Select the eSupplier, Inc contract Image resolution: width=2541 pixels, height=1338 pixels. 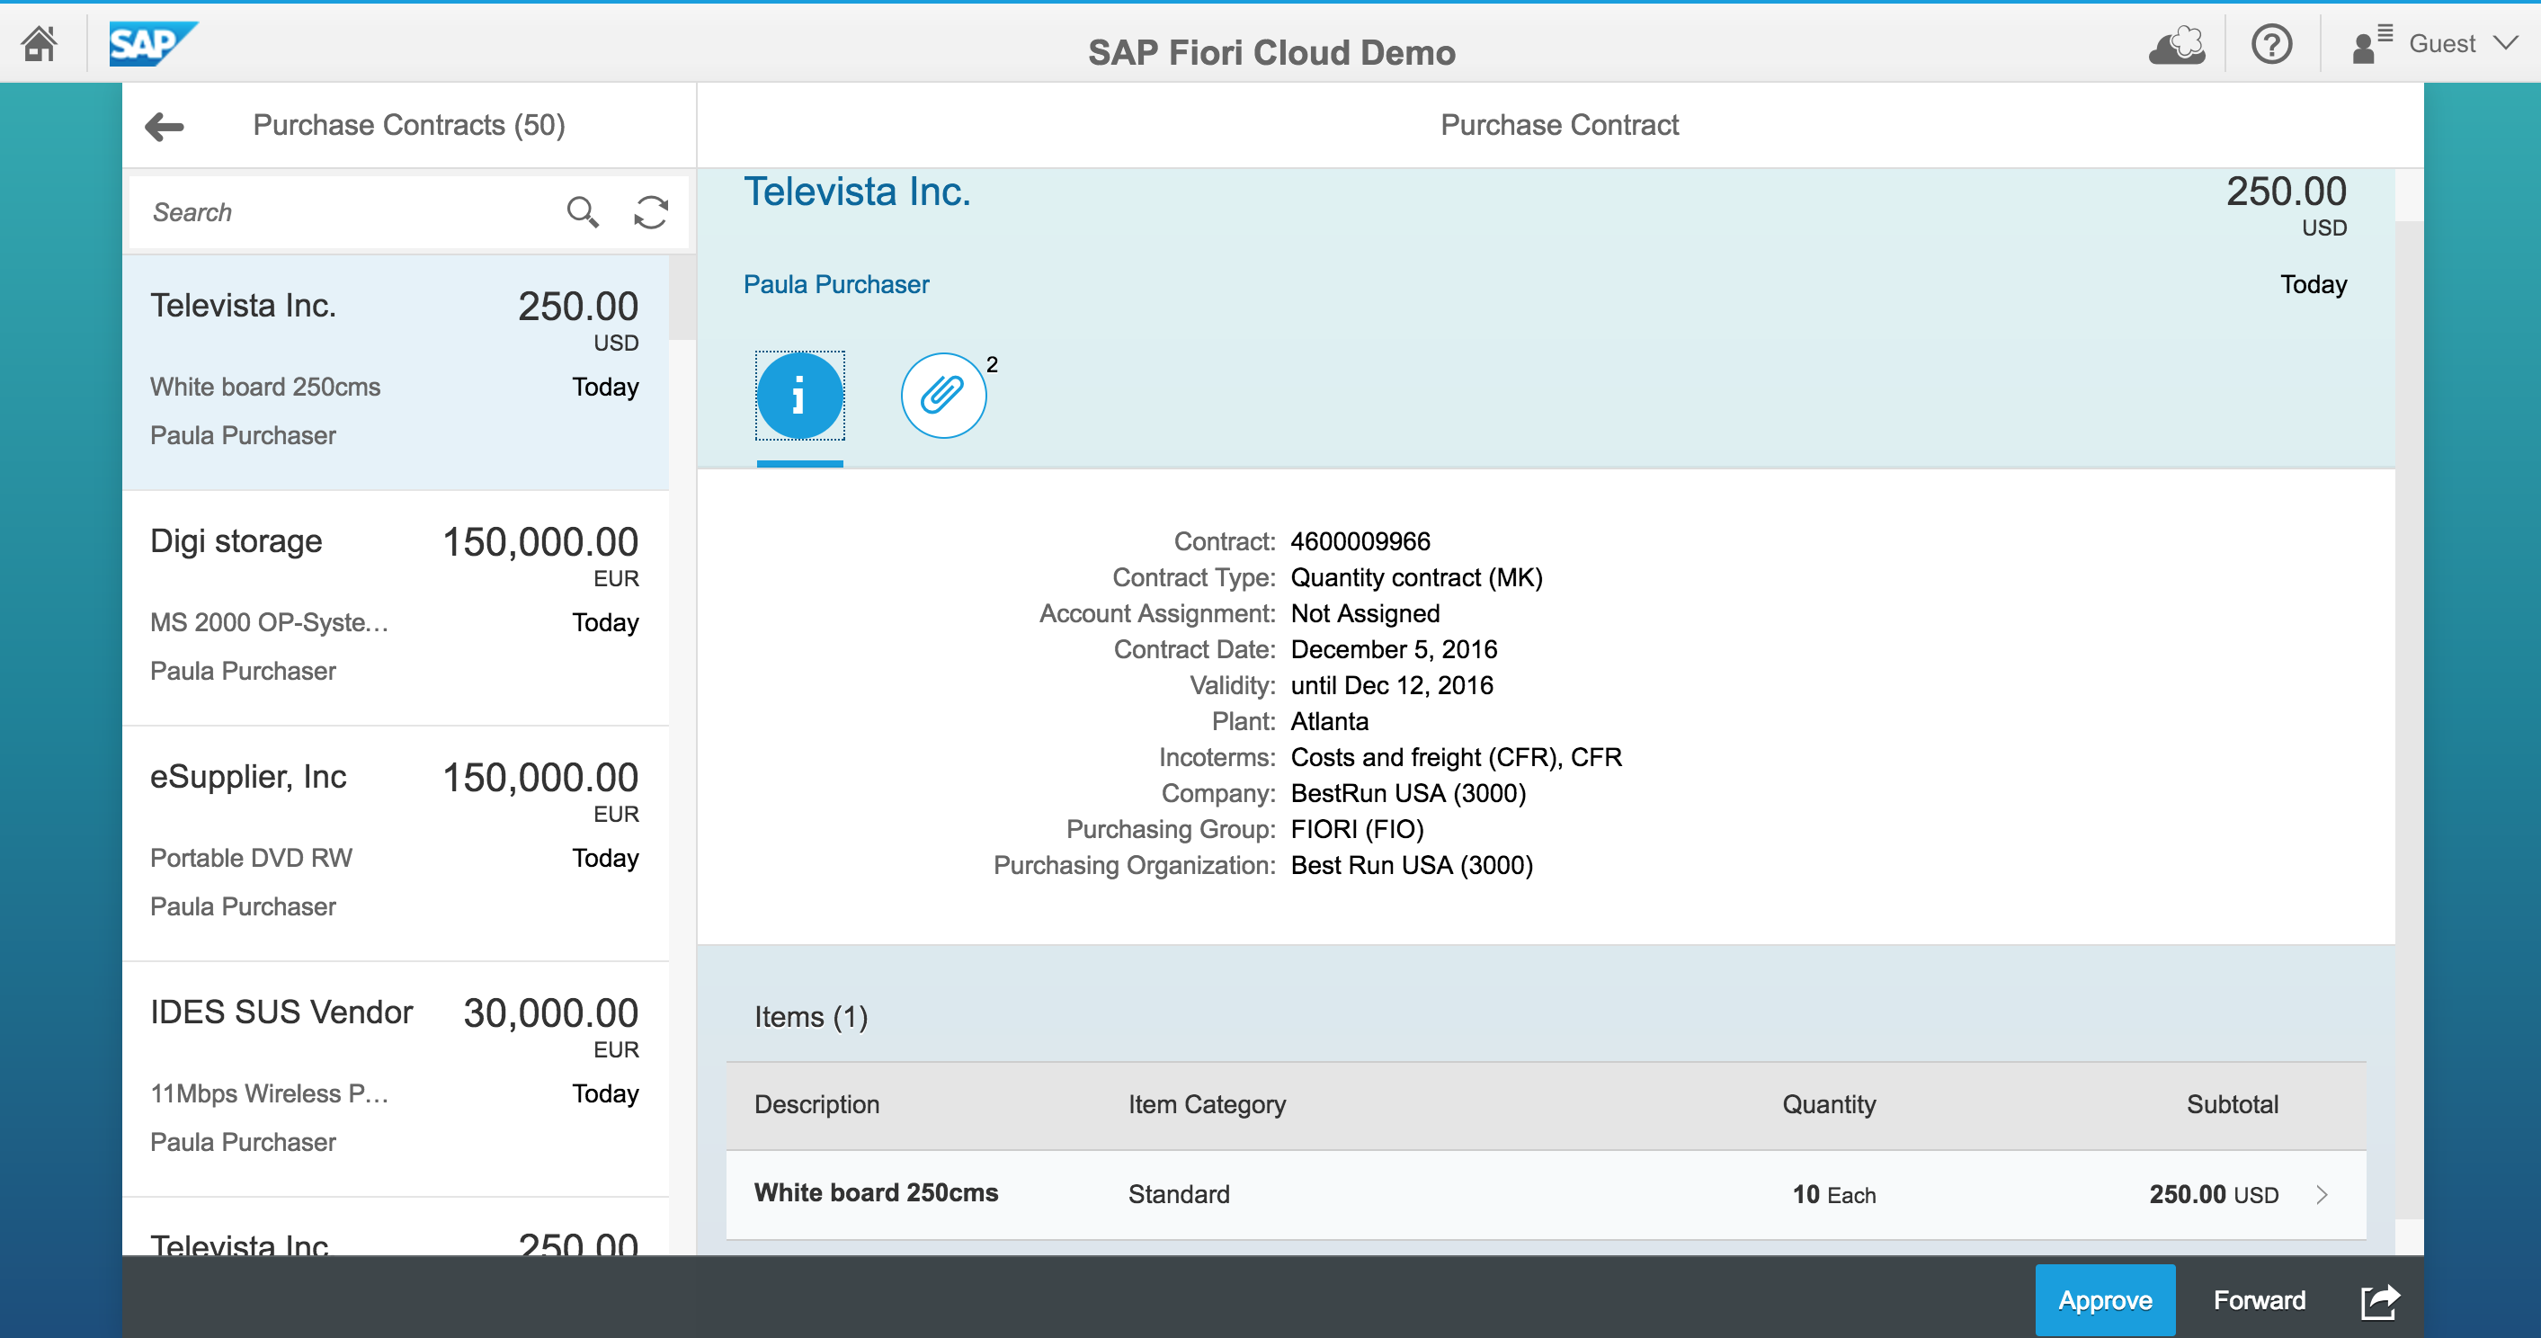tap(396, 844)
